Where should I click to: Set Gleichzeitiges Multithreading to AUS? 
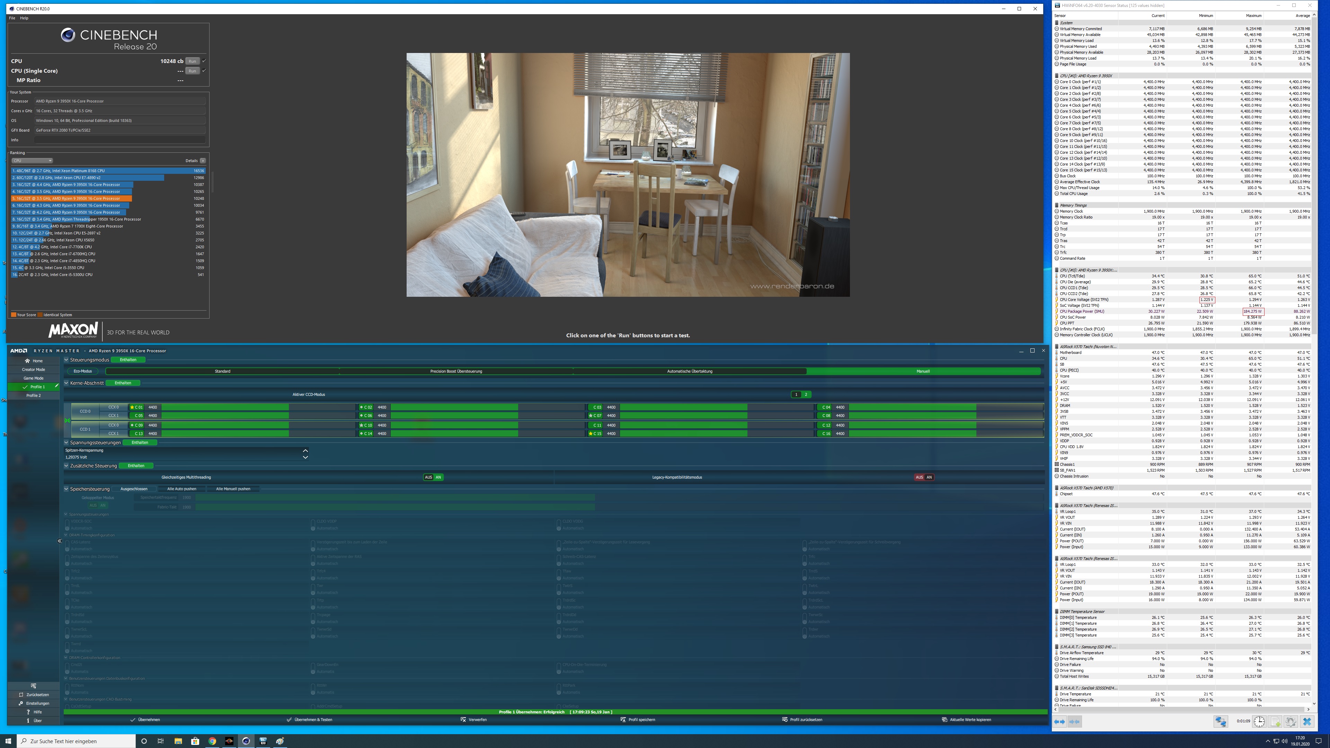[428, 477]
